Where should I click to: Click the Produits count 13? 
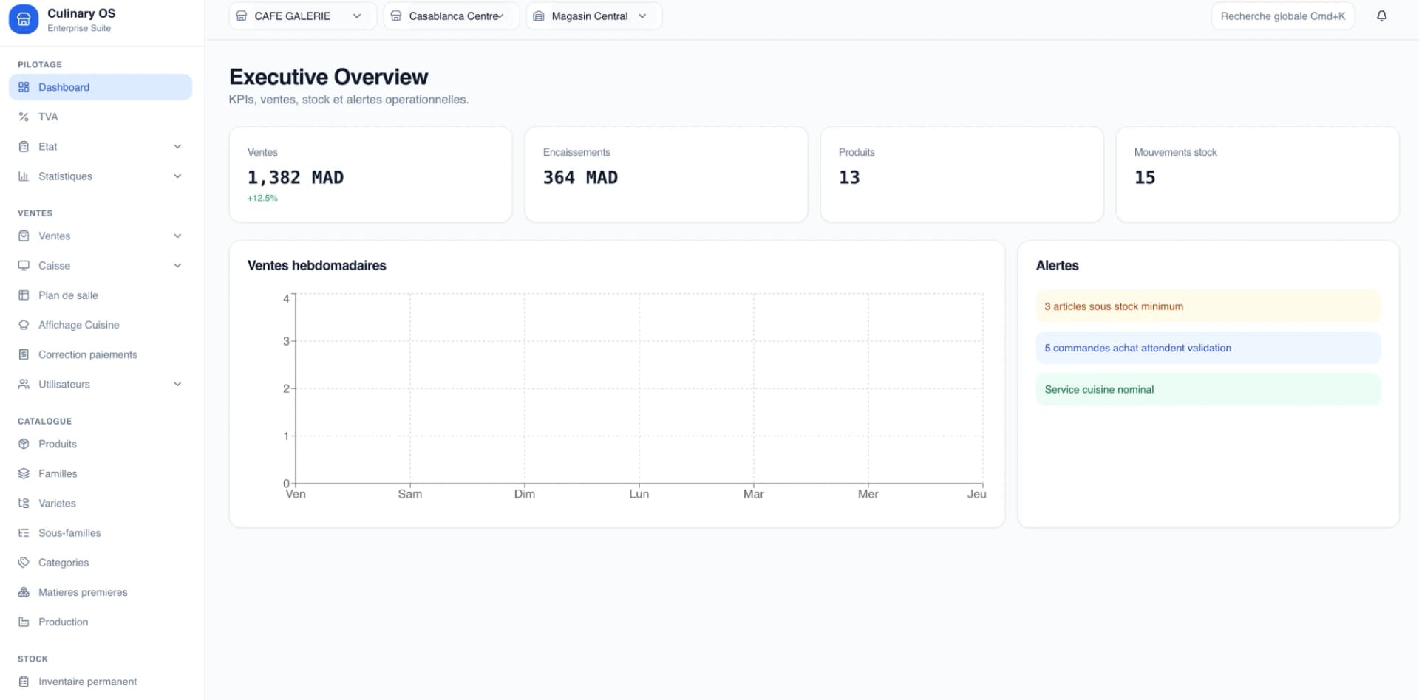coord(849,177)
